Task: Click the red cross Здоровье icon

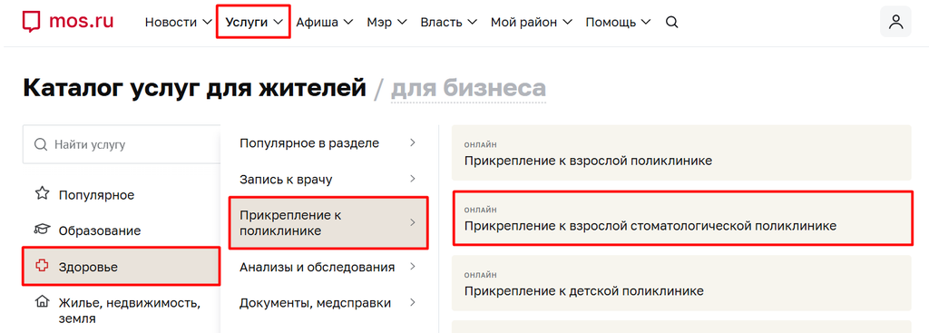Action: pos(42,267)
